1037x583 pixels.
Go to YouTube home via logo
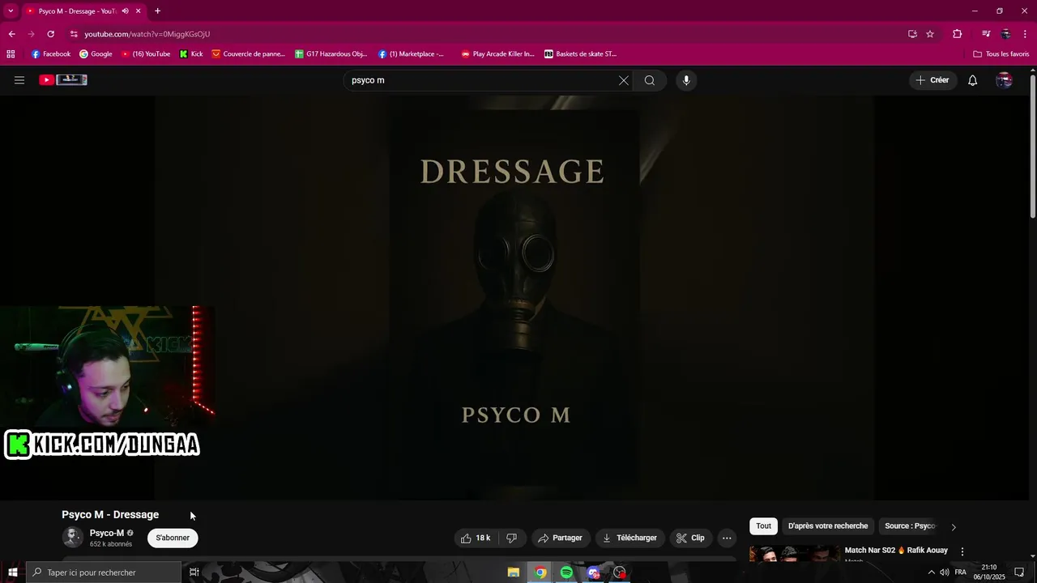[x=63, y=80]
